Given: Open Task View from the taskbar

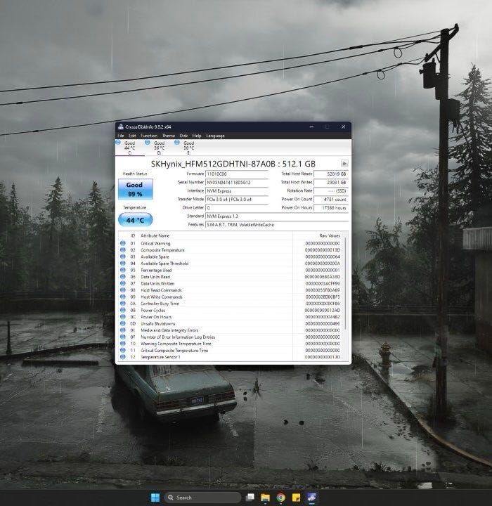Looking at the screenshot, I should pyautogui.click(x=250, y=498).
